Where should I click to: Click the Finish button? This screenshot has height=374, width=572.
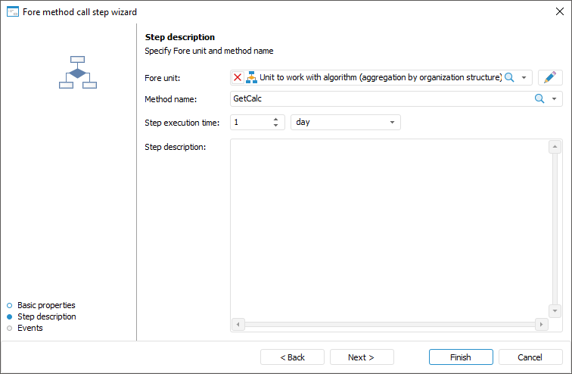pyautogui.click(x=460, y=357)
